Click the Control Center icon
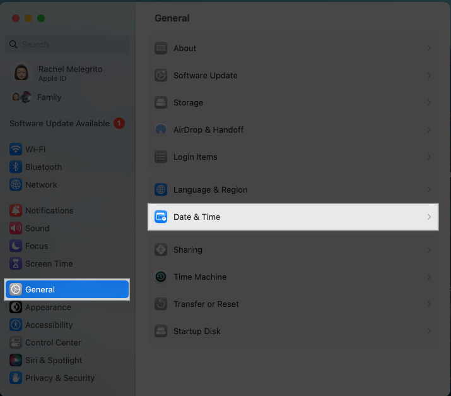The height and width of the screenshot is (396, 451). coord(16,343)
